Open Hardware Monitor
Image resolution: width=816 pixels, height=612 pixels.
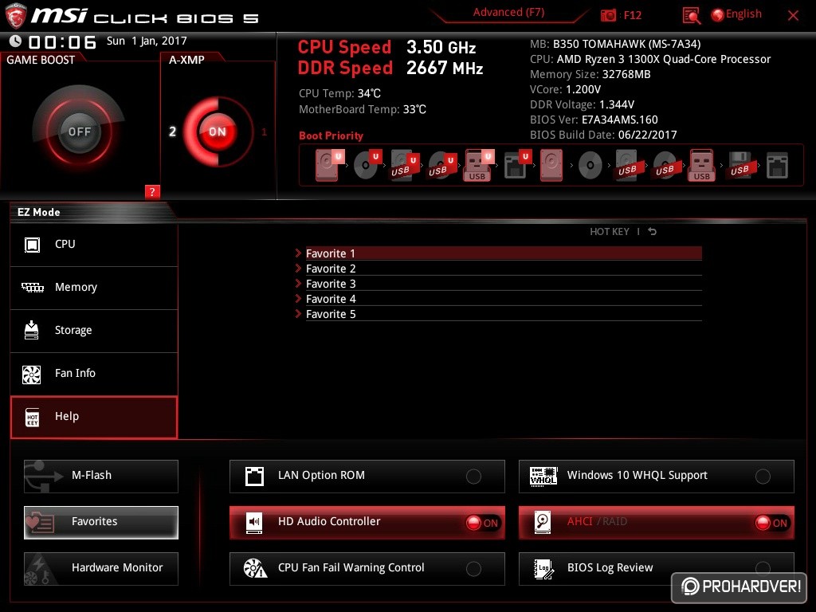(x=101, y=569)
